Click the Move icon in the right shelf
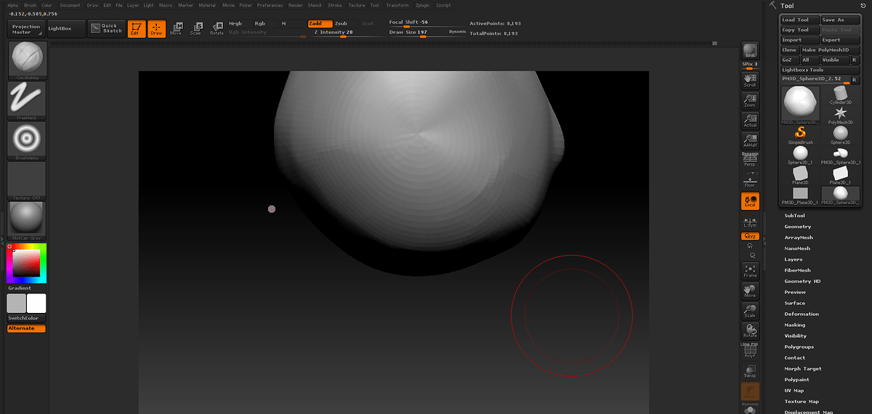 (x=750, y=291)
